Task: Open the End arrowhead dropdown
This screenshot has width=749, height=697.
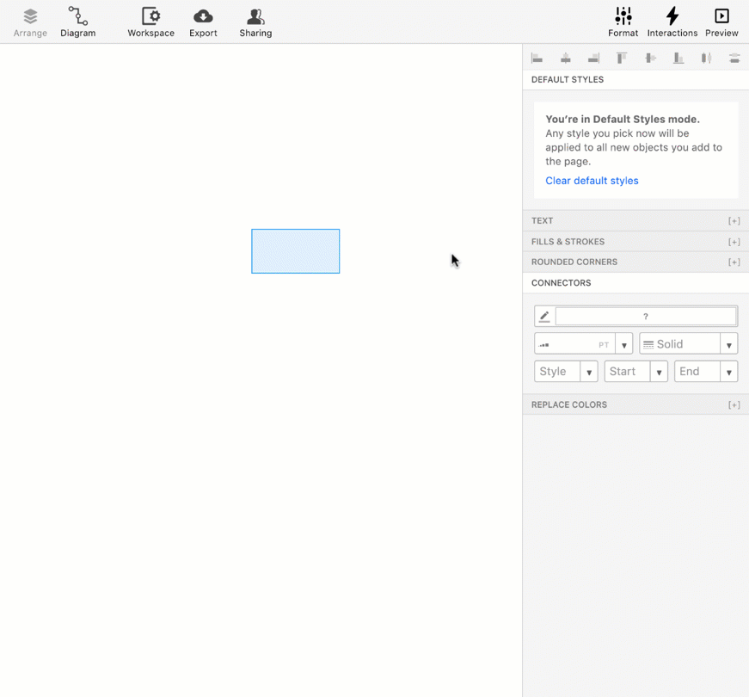Action: pyautogui.click(x=729, y=371)
